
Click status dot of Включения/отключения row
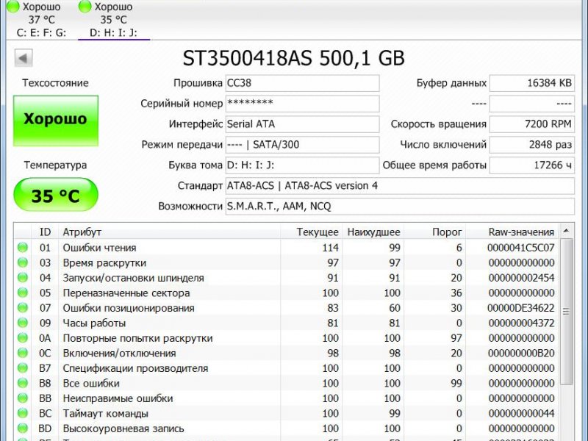click(23, 353)
